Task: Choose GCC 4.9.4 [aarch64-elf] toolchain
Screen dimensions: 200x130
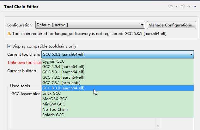Action: click(118, 67)
